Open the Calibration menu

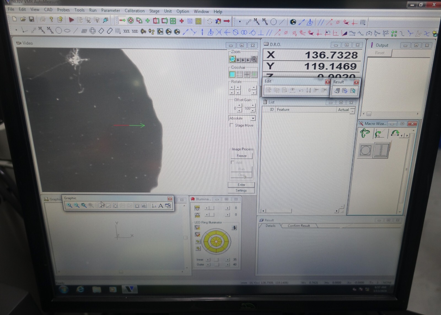point(135,11)
